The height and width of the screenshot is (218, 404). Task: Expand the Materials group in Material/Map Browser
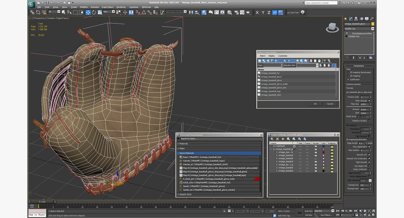click(x=219, y=144)
